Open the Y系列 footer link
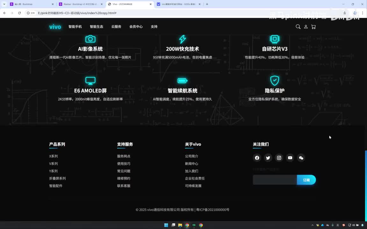367x229 pixels. (54, 171)
